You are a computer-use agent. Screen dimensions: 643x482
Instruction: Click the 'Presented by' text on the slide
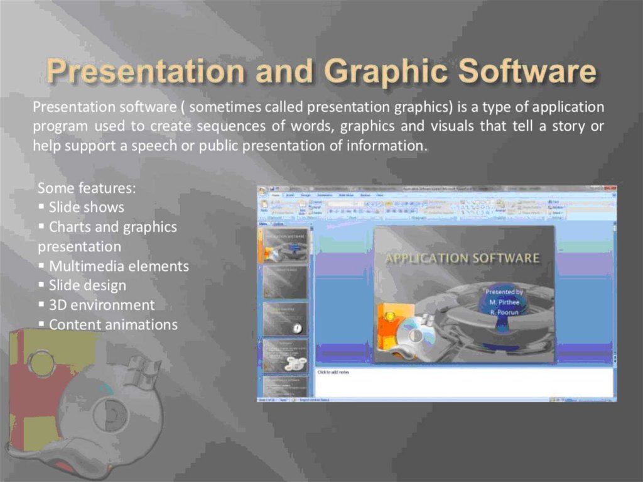(504, 292)
